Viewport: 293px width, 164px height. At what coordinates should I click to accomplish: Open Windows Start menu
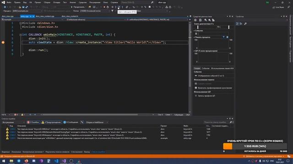[4, 161]
